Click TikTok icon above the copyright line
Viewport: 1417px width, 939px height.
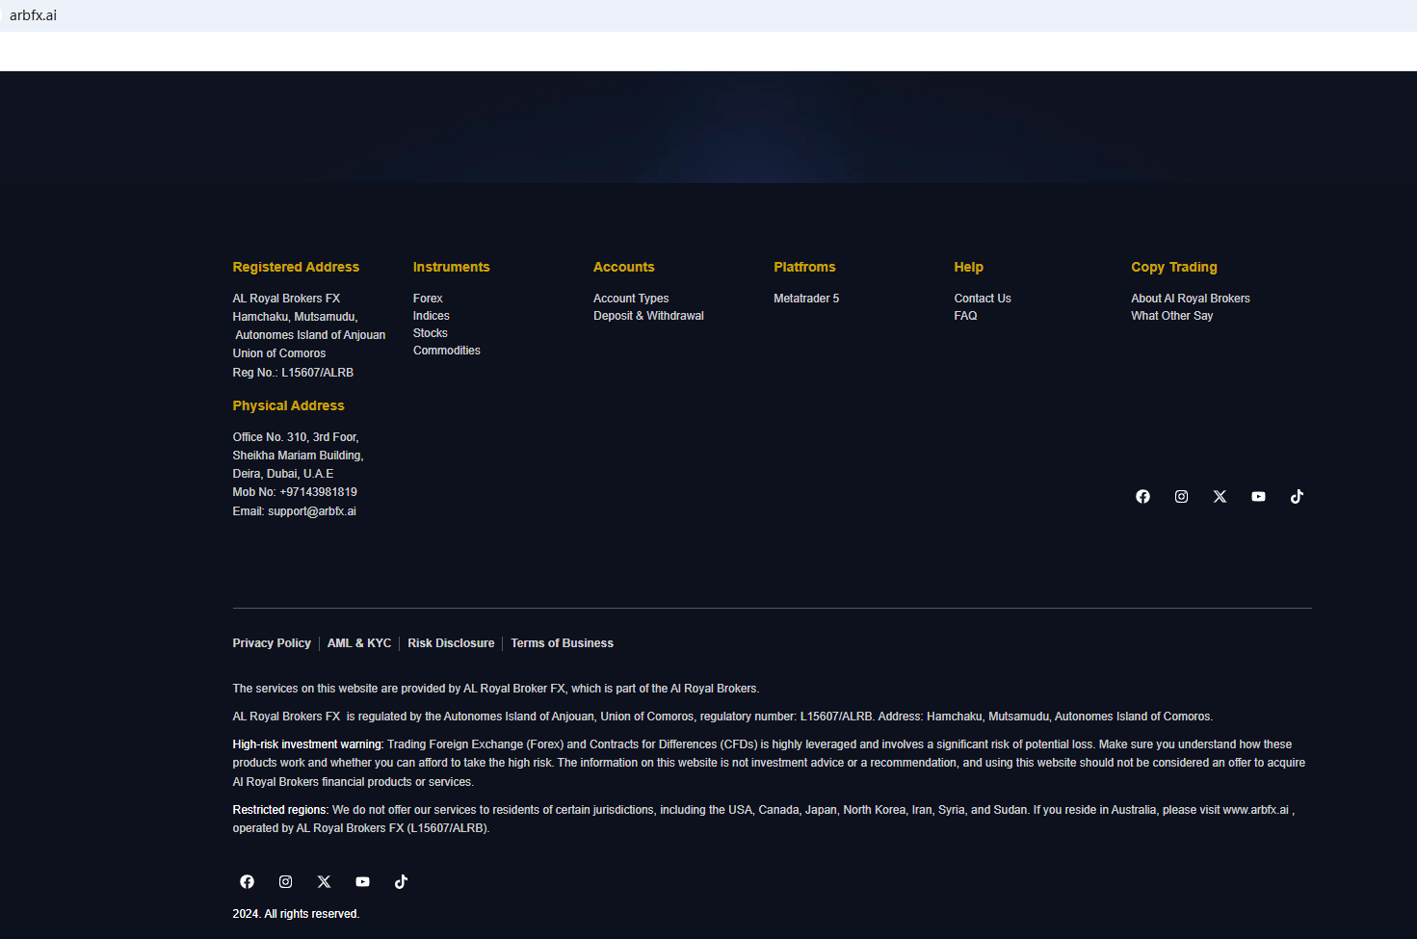pyautogui.click(x=401, y=882)
